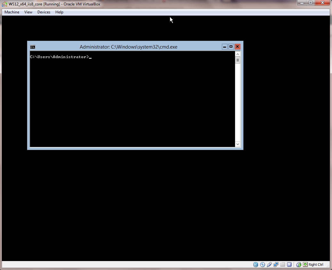Click the scroll up arrow in cmd window
Image resolution: width=332 pixels, height=270 pixels.
click(x=238, y=54)
